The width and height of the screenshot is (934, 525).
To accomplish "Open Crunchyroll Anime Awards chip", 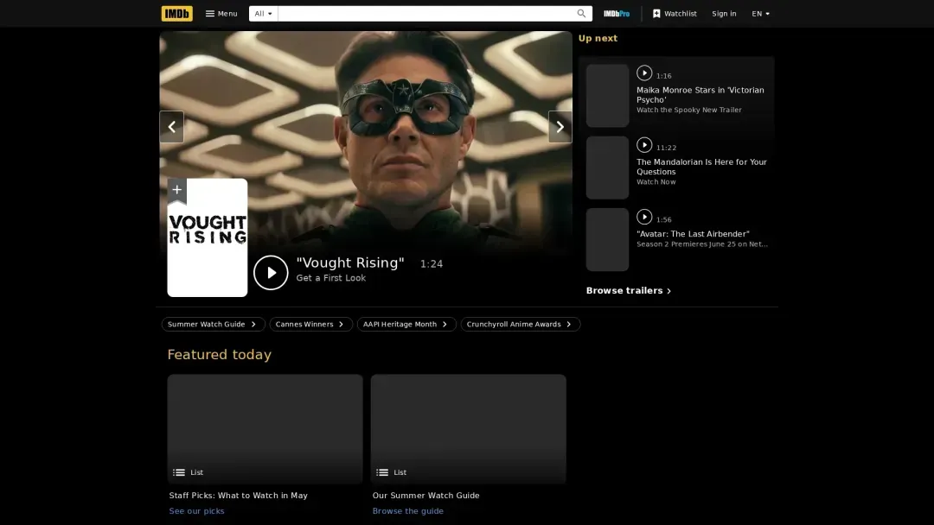I will pos(520,324).
